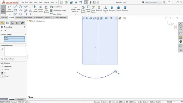Screen dimensions: 183x103
Task: Select the Point sketch tool
Action: [x=30, y=14]
